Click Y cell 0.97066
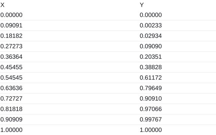This screenshot has height=135, width=216. (151, 109)
